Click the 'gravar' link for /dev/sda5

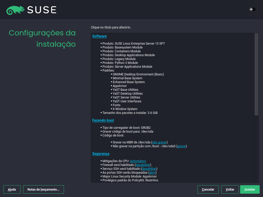tap(182, 146)
